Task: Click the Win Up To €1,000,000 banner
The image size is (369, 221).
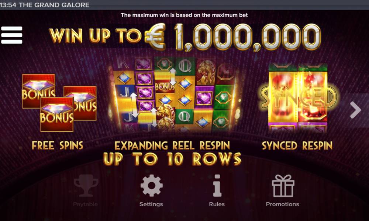Action: pyautogui.click(x=185, y=36)
